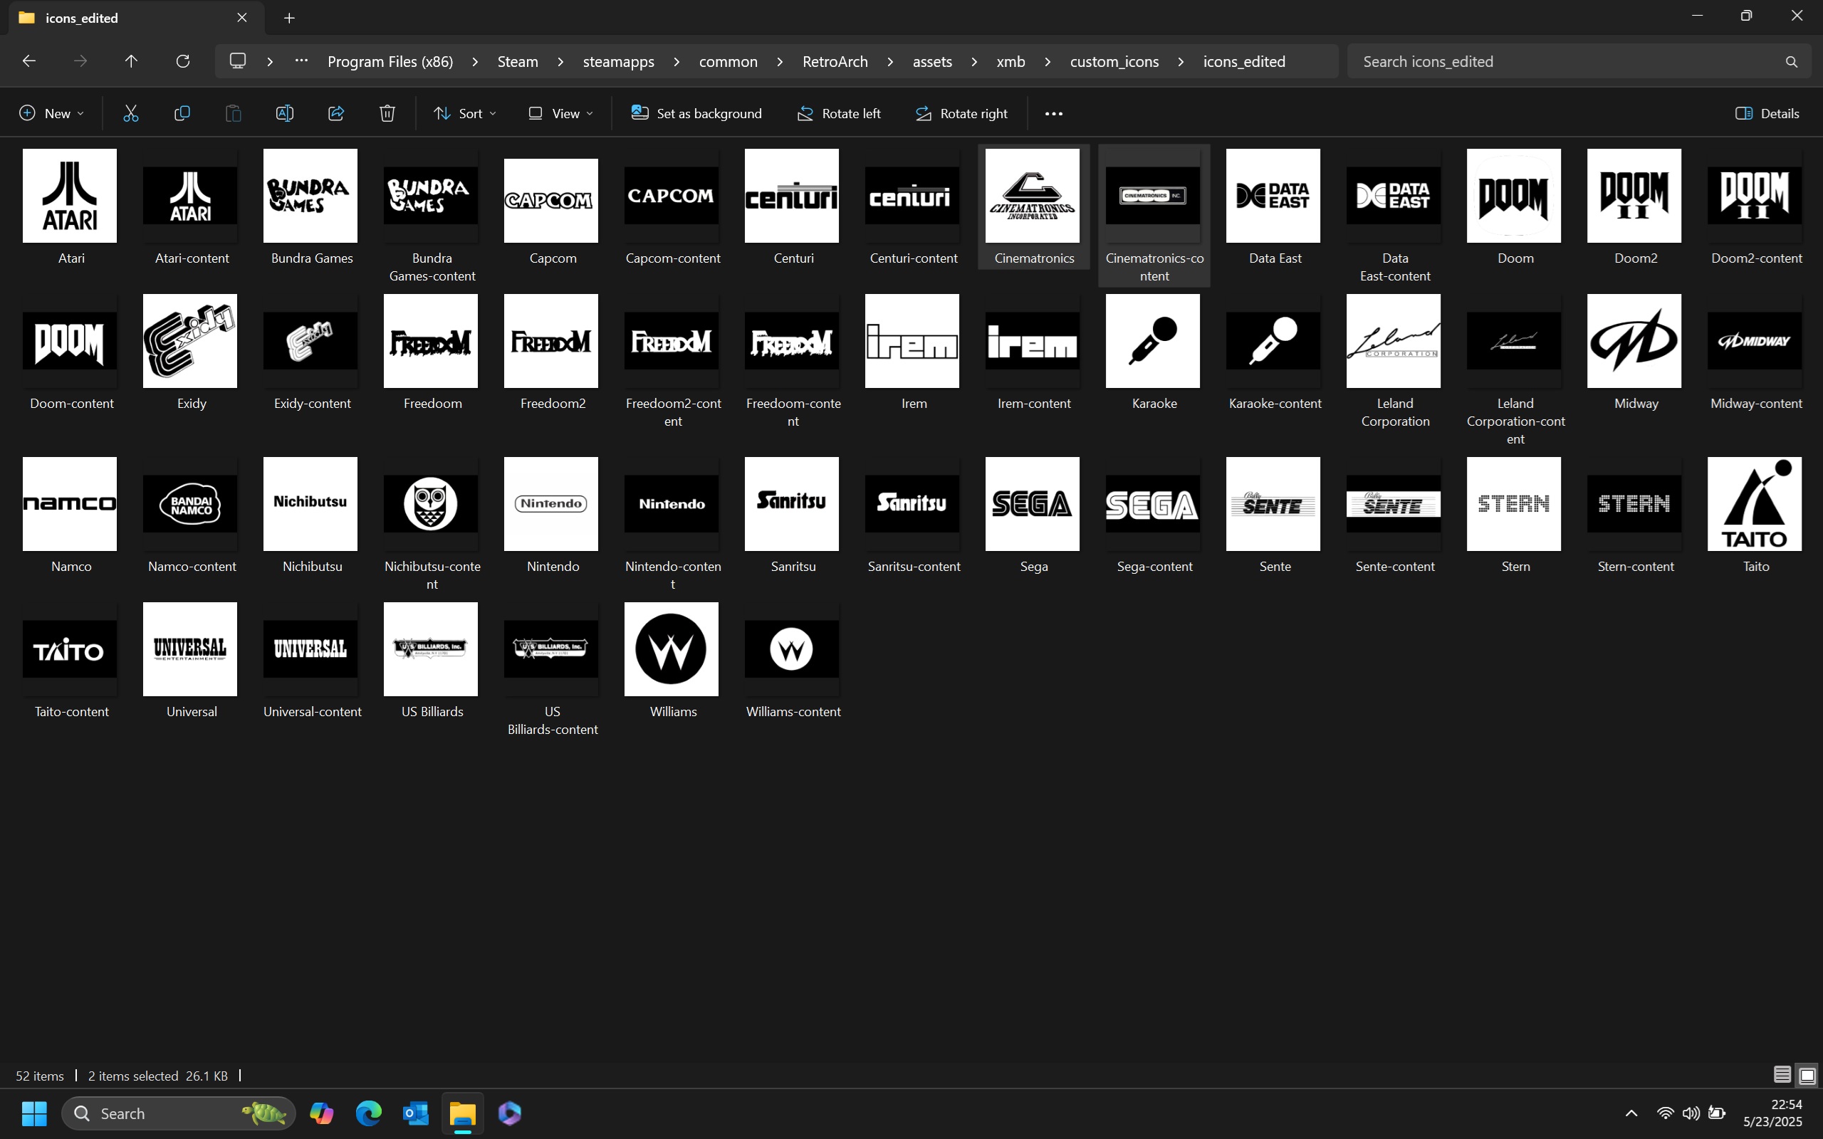Click Rotate right button

coord(961,114)
